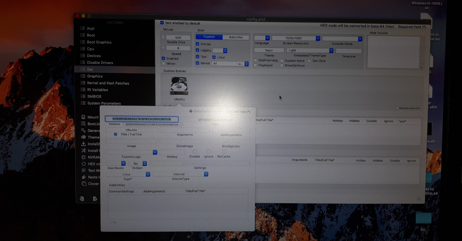
Task: Click the plus icon under SubEntries table
Action: (x=115, y=222)
